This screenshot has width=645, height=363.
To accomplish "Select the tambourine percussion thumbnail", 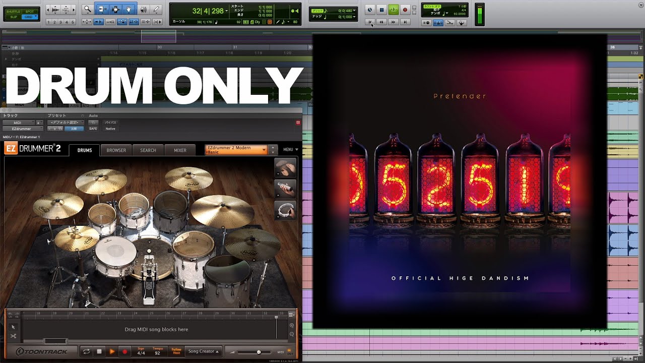I will point(285,210).
